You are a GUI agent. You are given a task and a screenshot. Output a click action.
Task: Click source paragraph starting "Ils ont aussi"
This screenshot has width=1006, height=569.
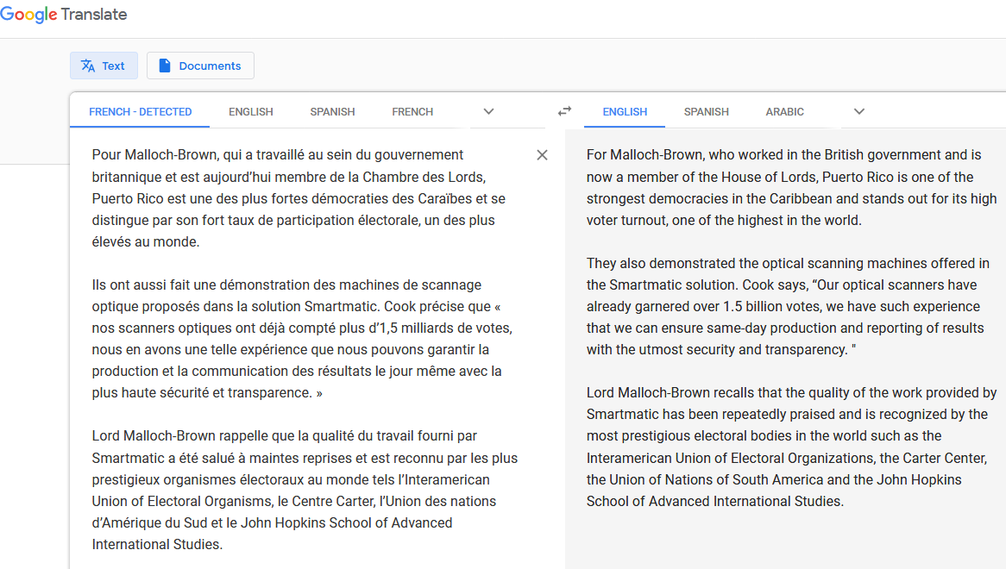pos(298,339)
